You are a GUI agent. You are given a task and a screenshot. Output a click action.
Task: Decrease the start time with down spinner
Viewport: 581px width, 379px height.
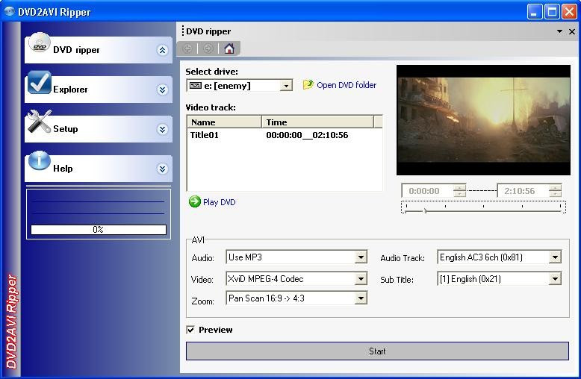[x=459, y=194]
